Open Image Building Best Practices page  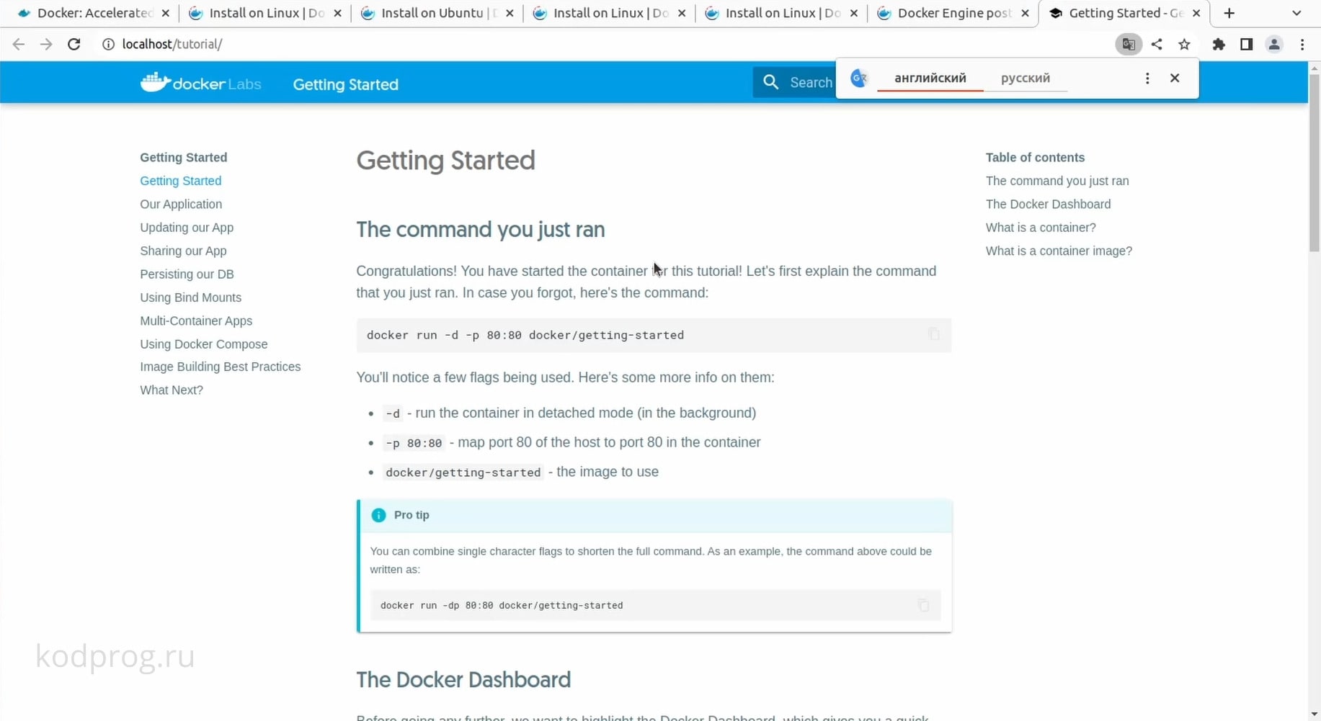[x=220, y=367]
